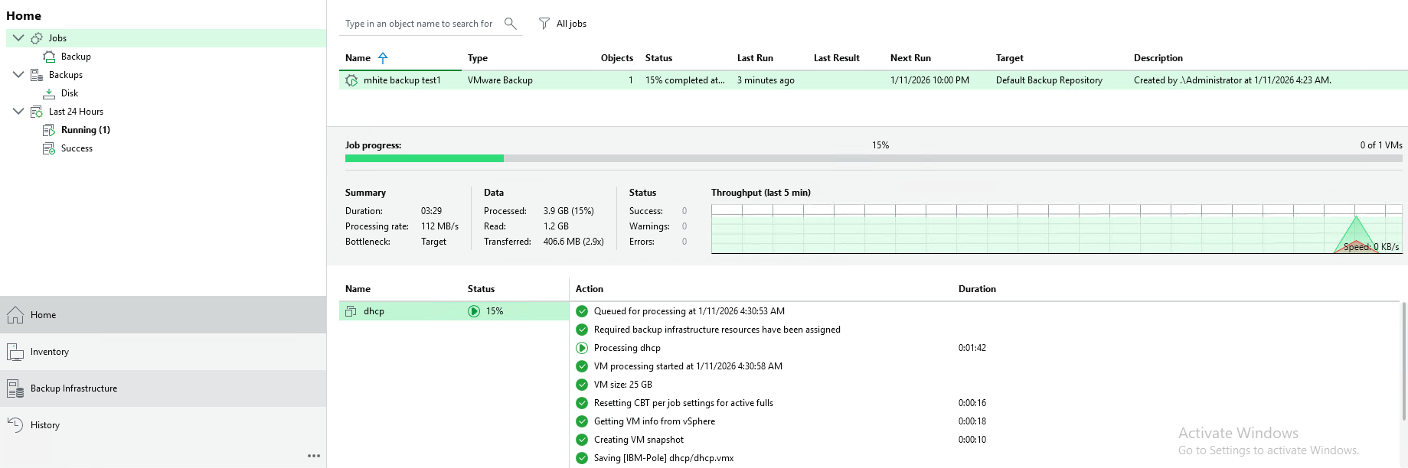Screen dimensions: 1408x468
Task: Click the Success node icon
Action: 49,148
